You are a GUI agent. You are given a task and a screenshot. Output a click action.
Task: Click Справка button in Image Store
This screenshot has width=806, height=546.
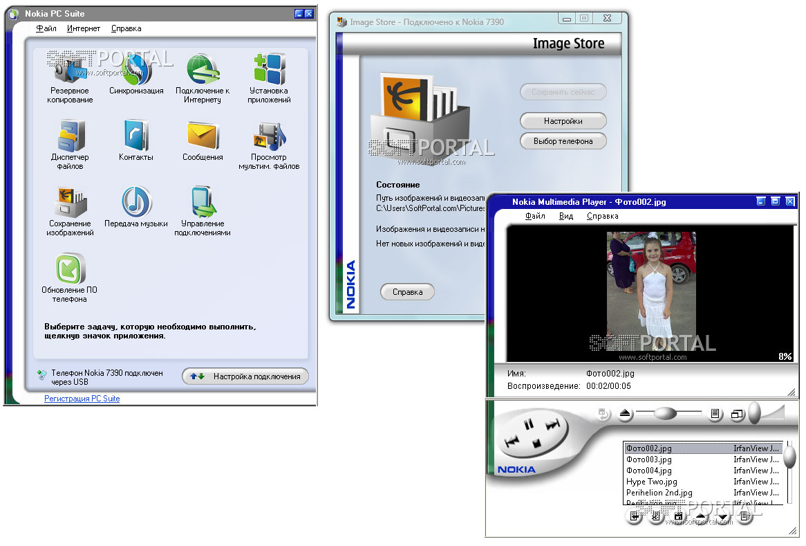[407, 292]
